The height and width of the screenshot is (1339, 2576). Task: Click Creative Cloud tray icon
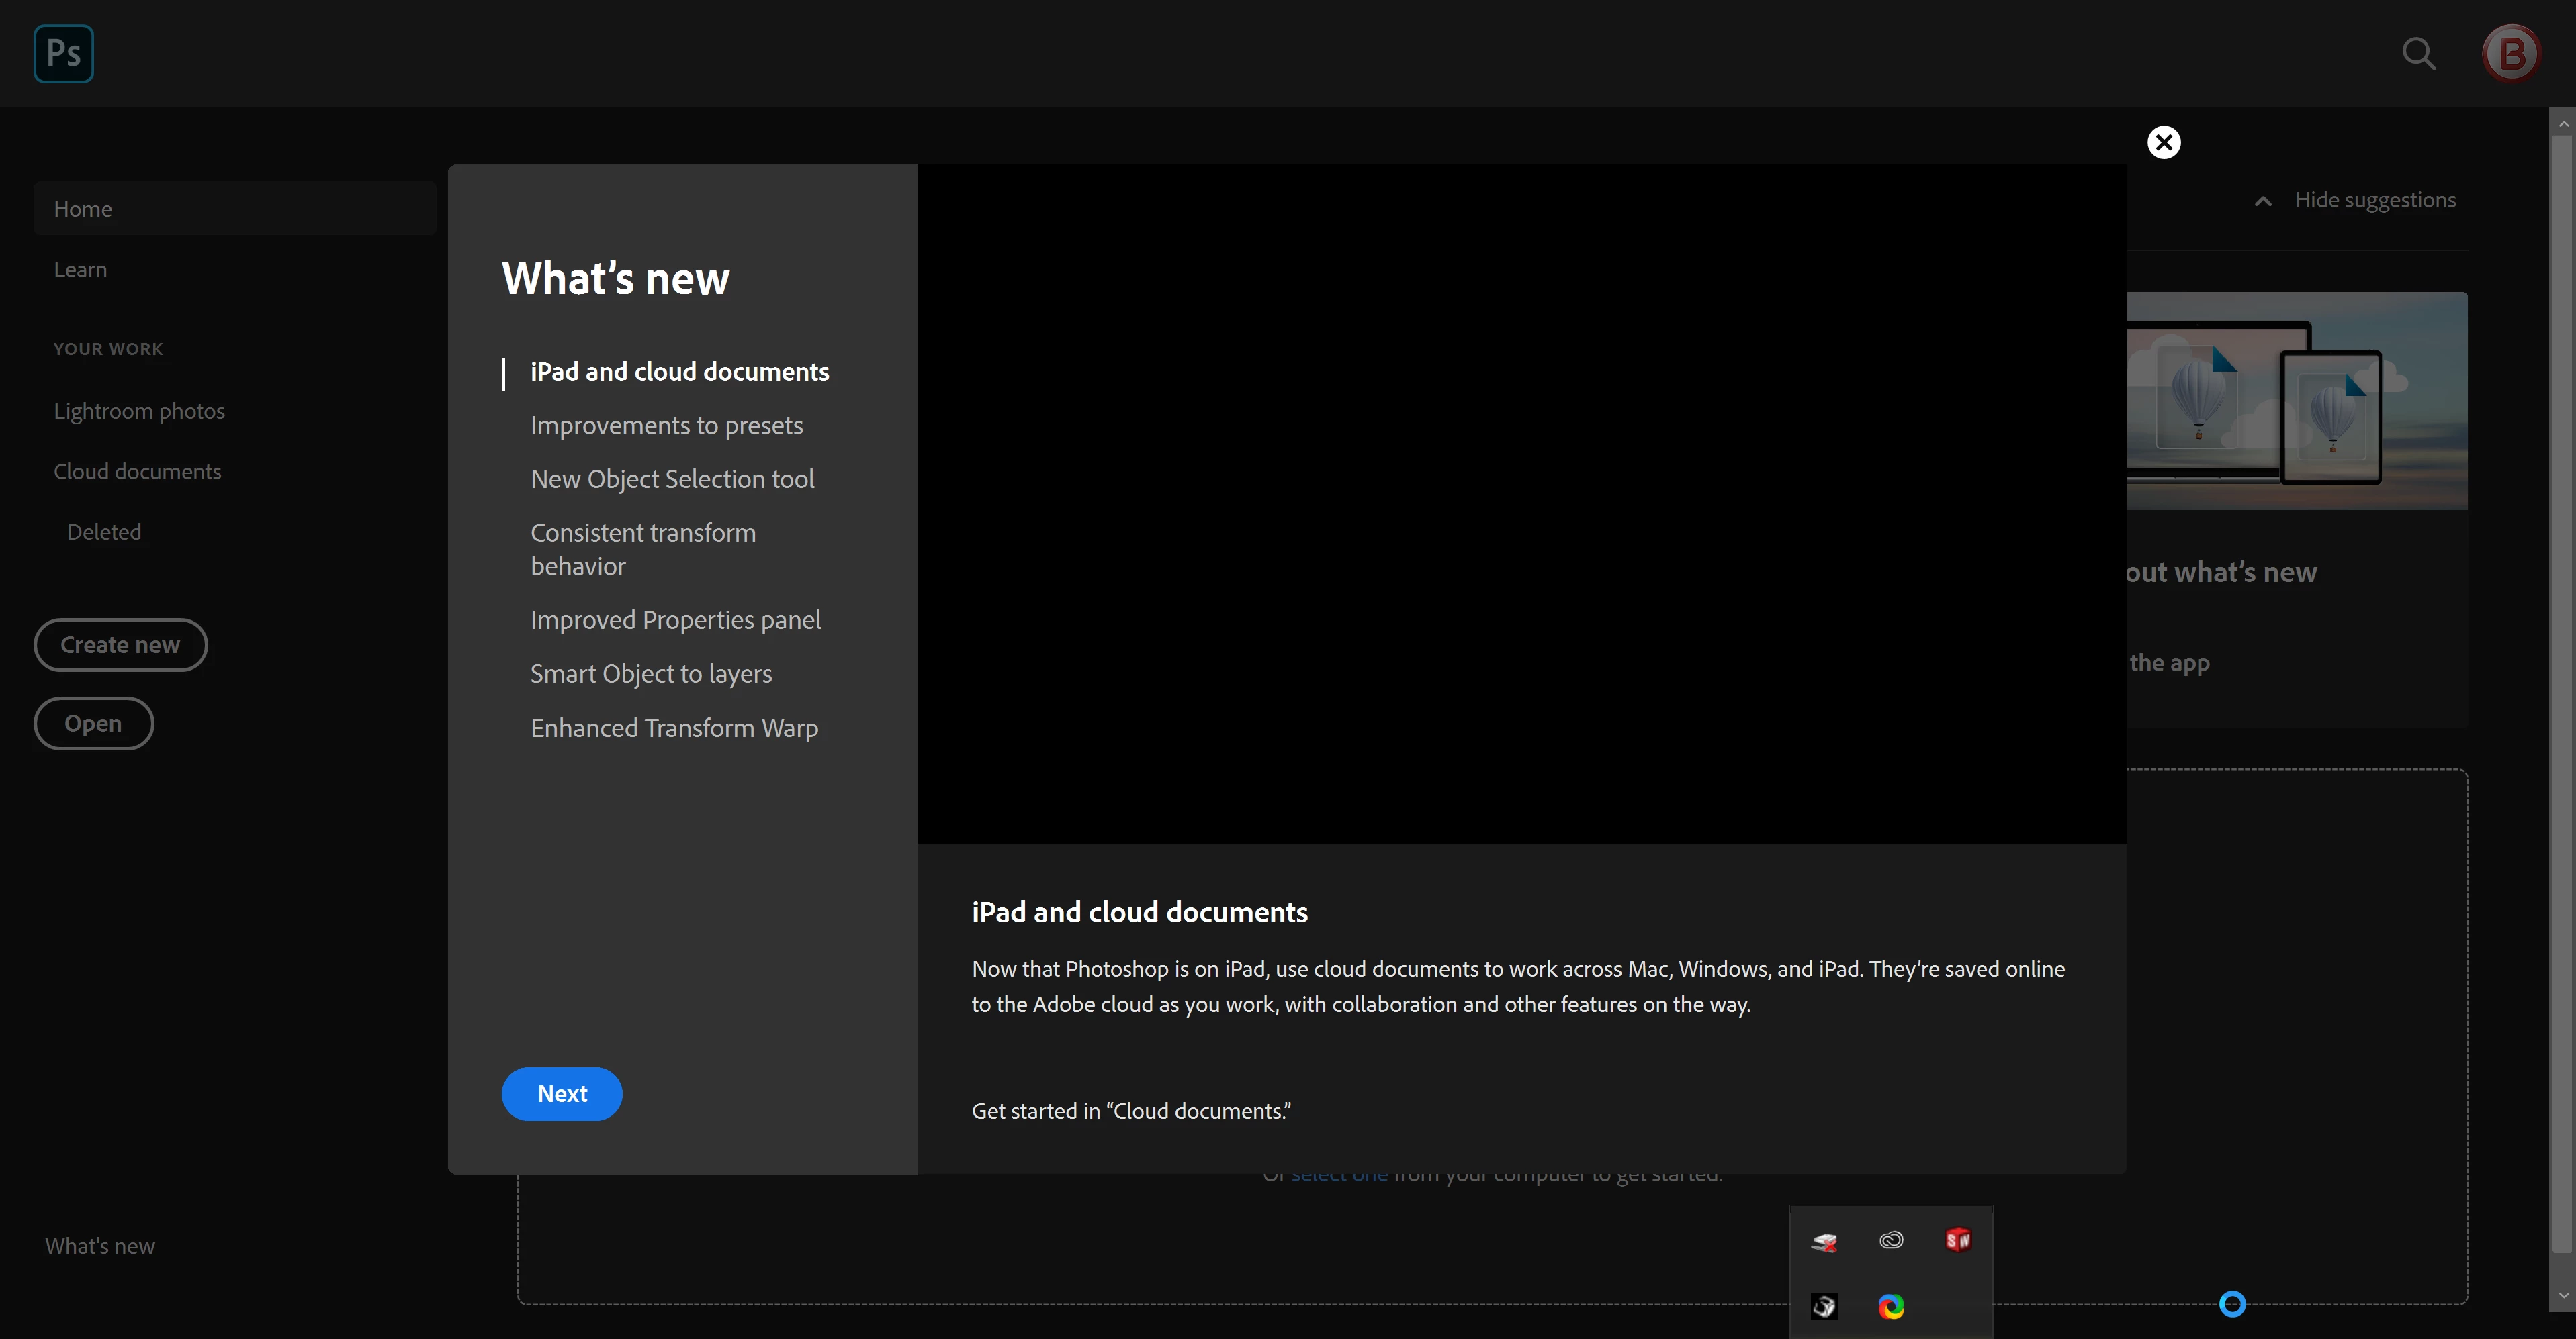(x=1890, y=1240)
